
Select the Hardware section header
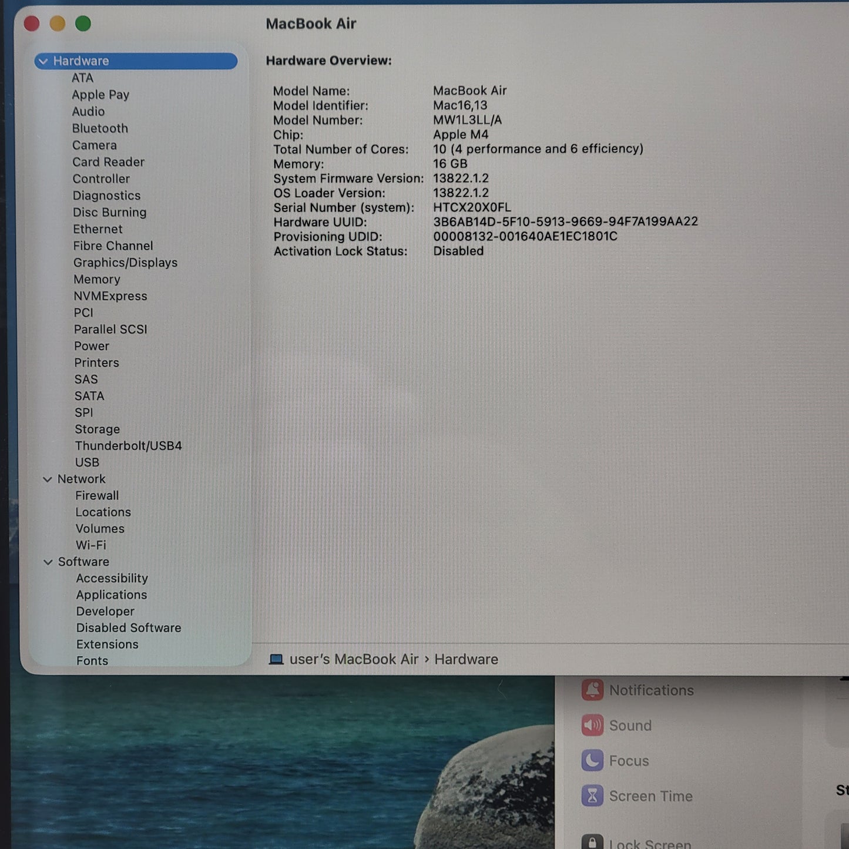pos(80,61)
